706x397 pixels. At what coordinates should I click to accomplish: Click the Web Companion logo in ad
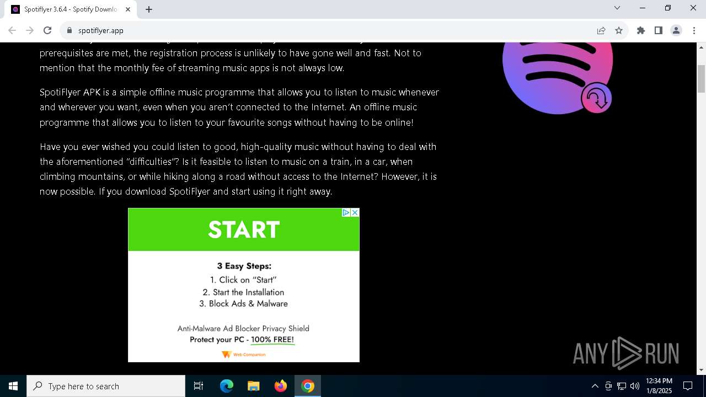tap(244, 355)
